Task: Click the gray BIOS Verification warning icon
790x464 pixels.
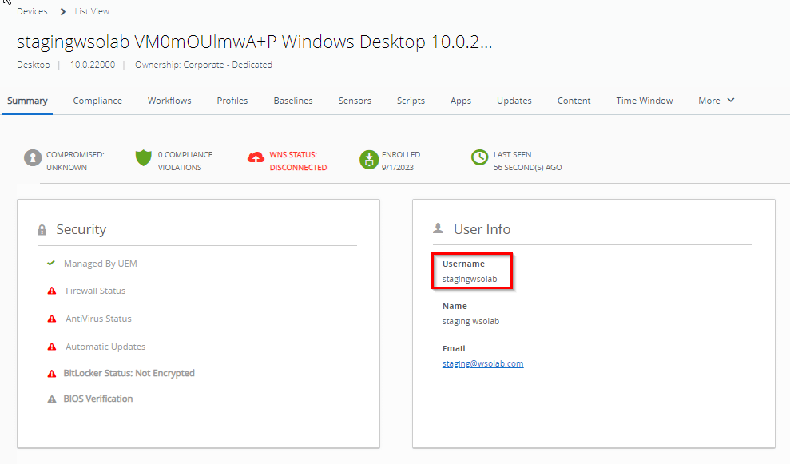Action: pyautogui.click(x=52, y=399)
